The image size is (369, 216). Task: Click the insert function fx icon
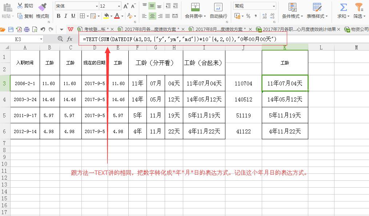pyautogui.click(x=69, y=39)
